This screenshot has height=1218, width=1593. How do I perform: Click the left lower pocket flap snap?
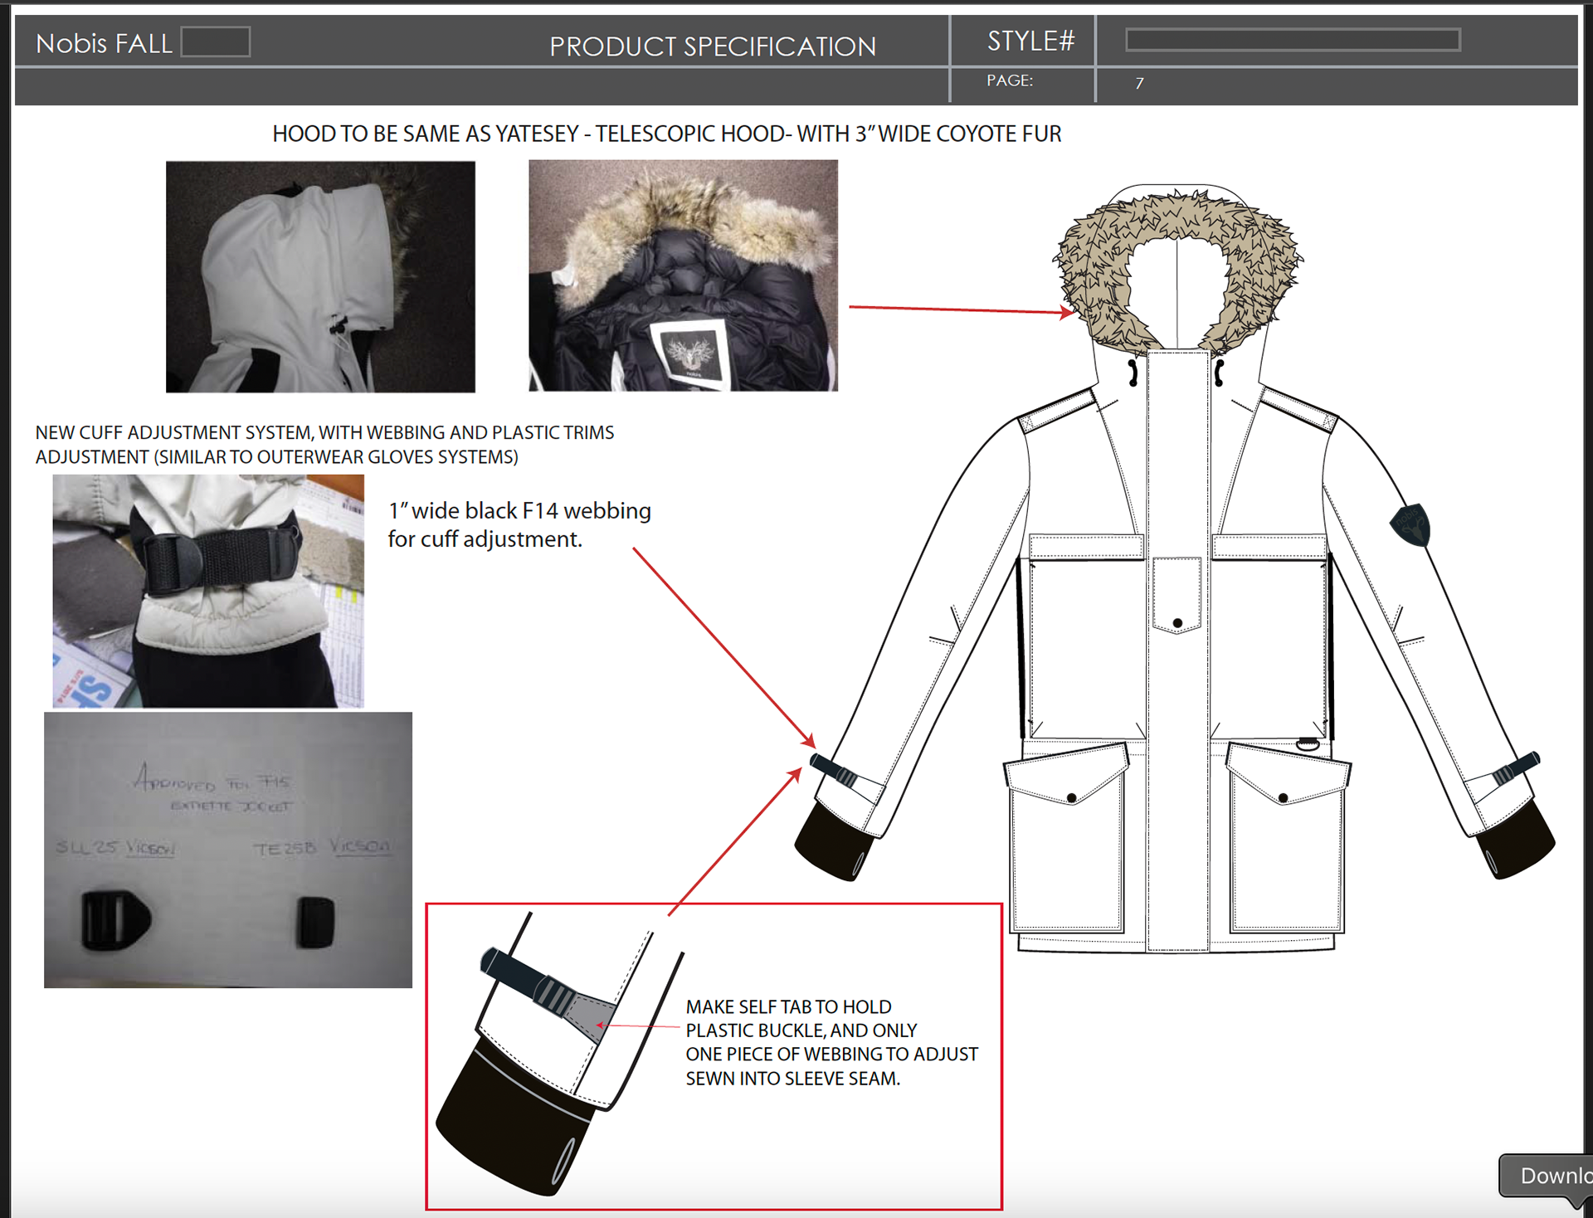pyautogui.click(x=1072, y=797)
